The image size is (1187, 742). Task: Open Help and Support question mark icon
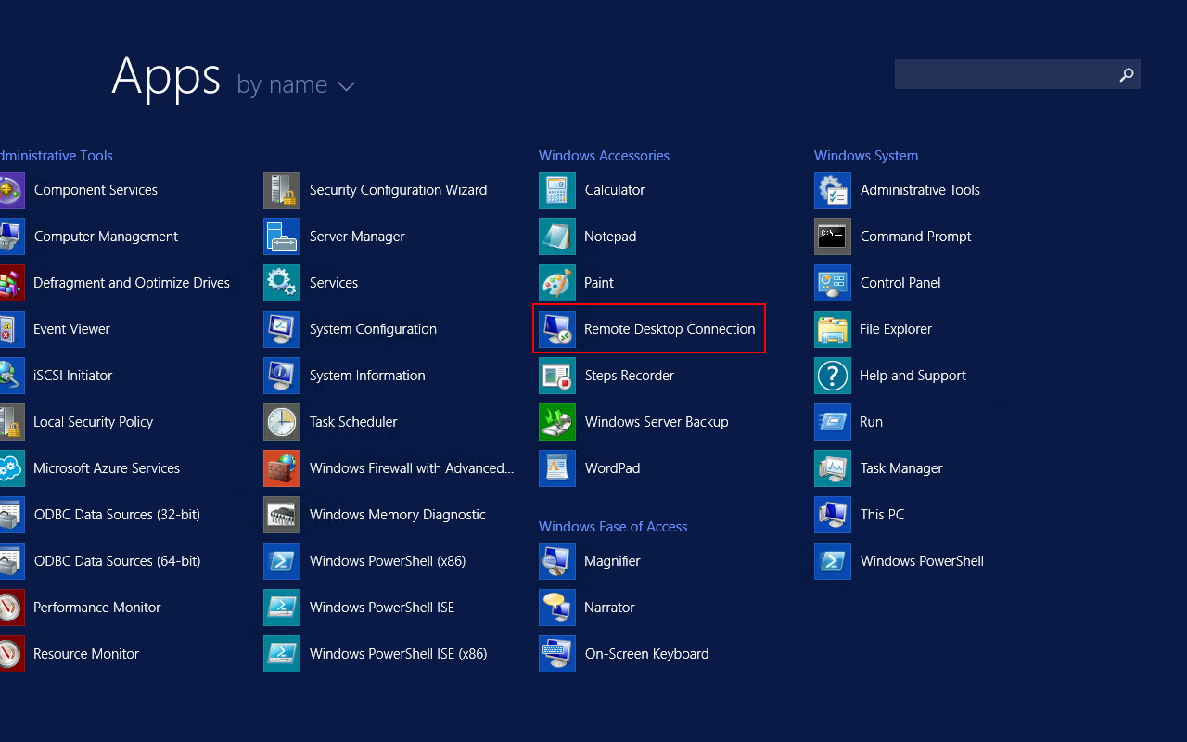833,376
